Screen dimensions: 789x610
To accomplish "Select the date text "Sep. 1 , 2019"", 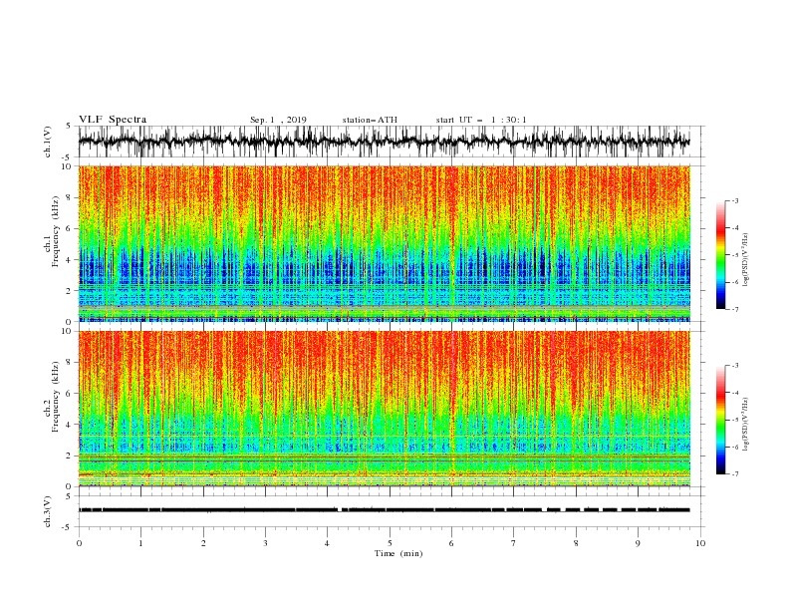I will click(278, 120).
